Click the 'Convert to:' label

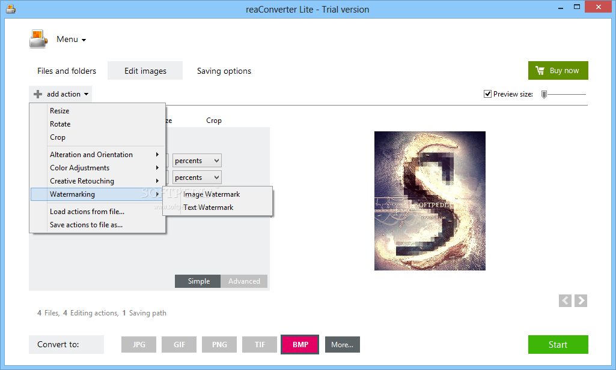pos(58,345)
